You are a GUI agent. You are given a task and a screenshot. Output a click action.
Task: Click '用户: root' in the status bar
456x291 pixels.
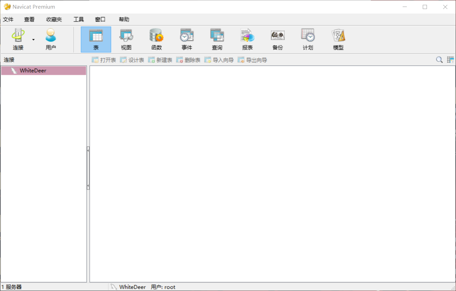163,287
